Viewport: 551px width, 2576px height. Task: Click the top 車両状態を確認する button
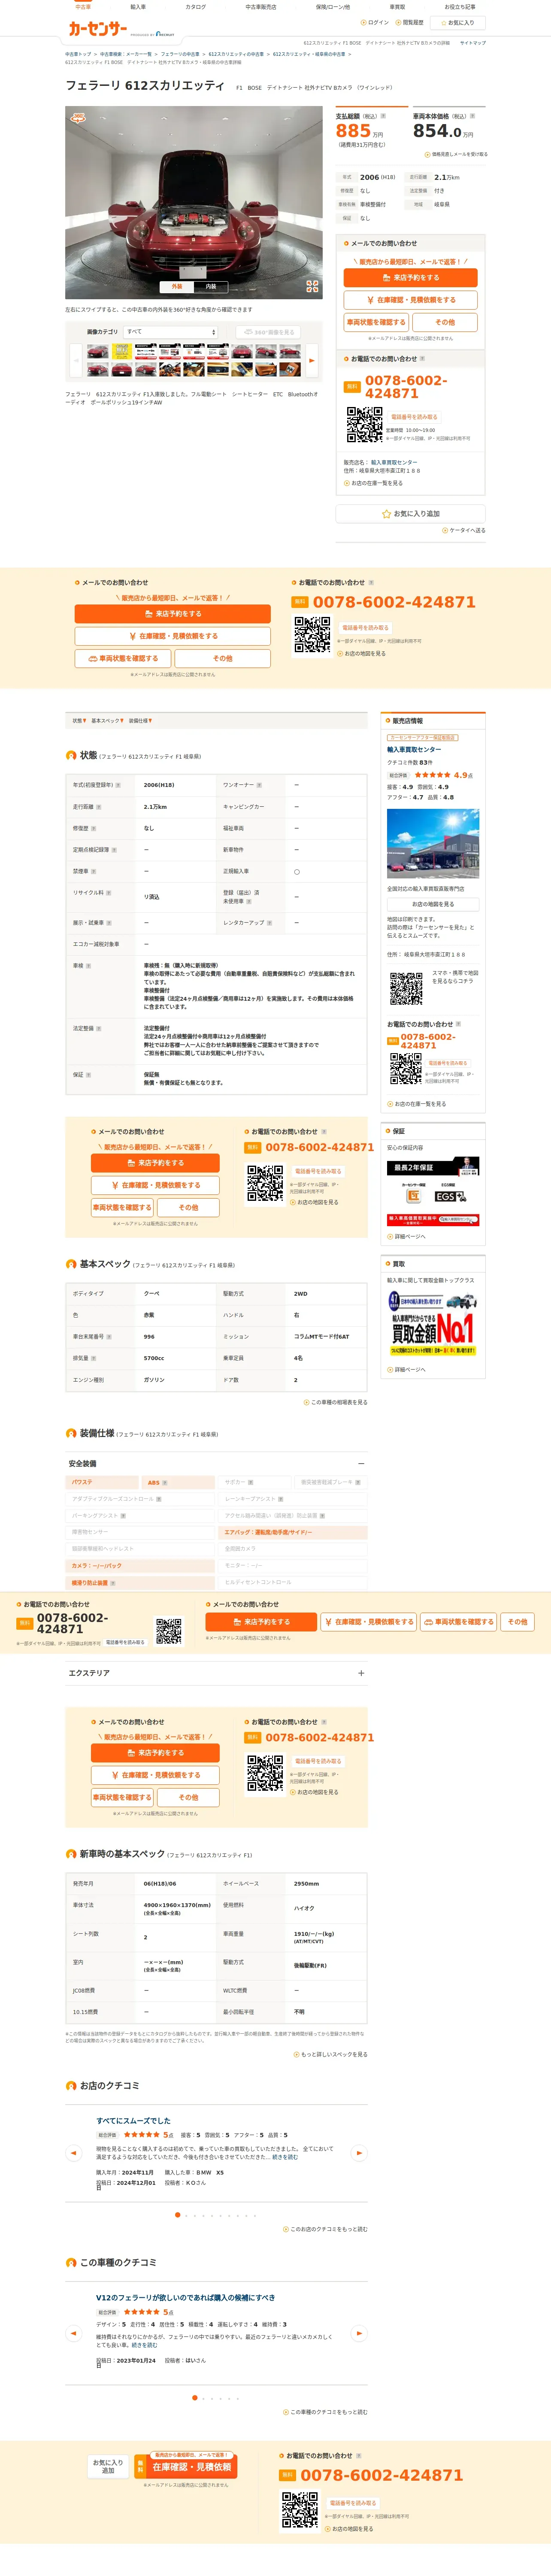coord(376,322)
